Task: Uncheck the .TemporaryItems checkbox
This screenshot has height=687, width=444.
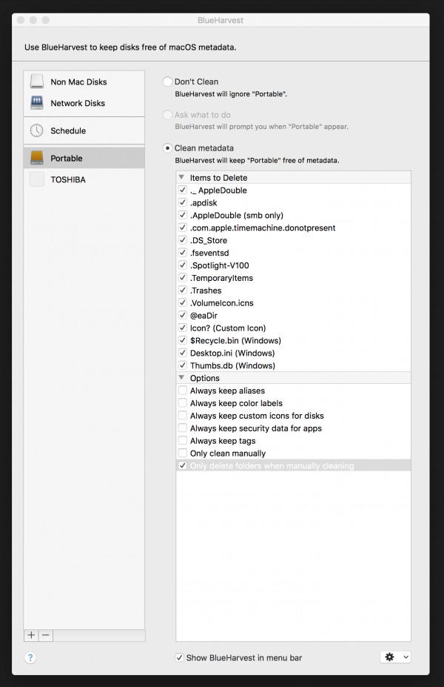Action: 183,277
